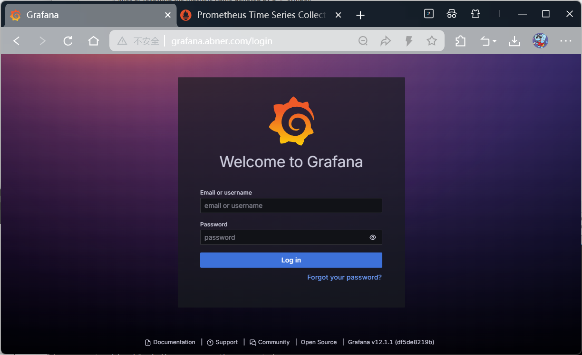
Task: Toggle password visibility eye icon
Action: 373,237
